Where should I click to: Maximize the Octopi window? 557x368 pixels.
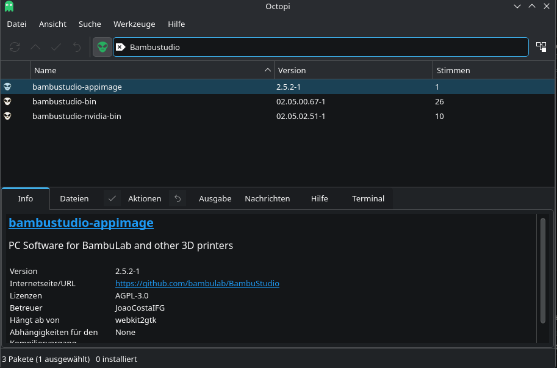tap(532, 6)
